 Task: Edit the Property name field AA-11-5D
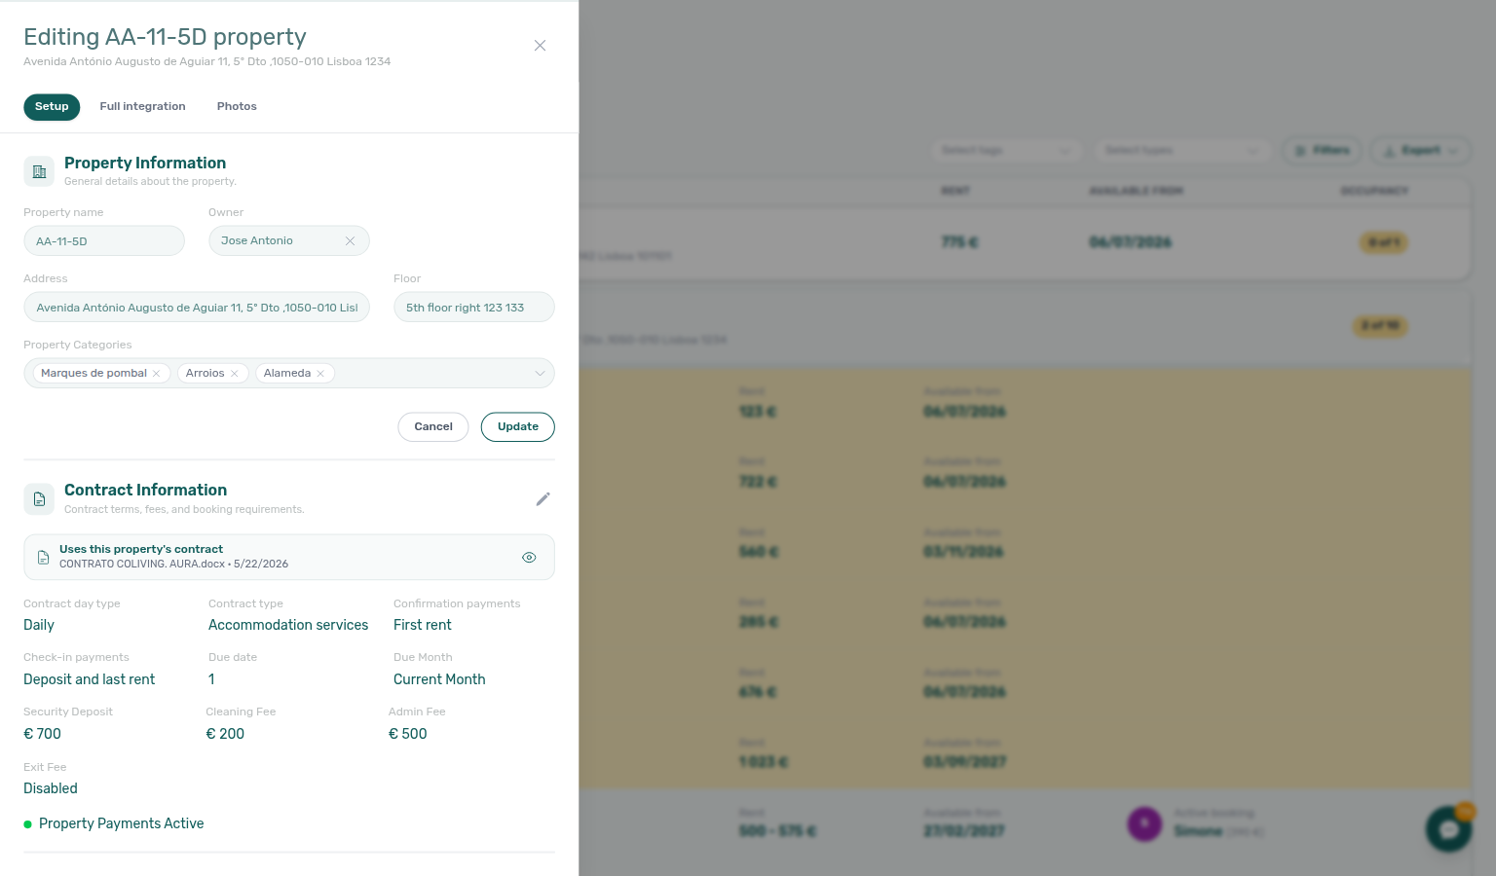104,241
